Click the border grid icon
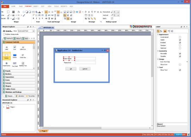The width and height of the screenshot is (191, 137). pyautogui.click(x=18, y=18)
